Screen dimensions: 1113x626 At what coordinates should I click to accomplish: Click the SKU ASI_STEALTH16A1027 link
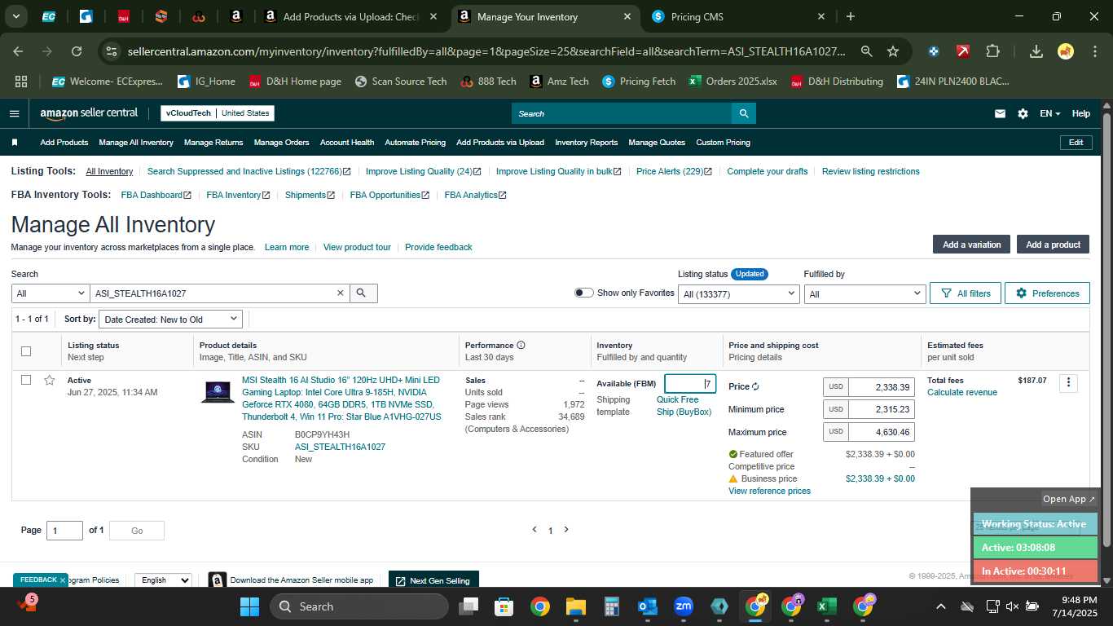point(340,447)
